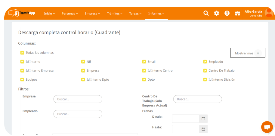Click the Mostrar más button
Viewport: 275px width, 136px height.
(247, 53)
